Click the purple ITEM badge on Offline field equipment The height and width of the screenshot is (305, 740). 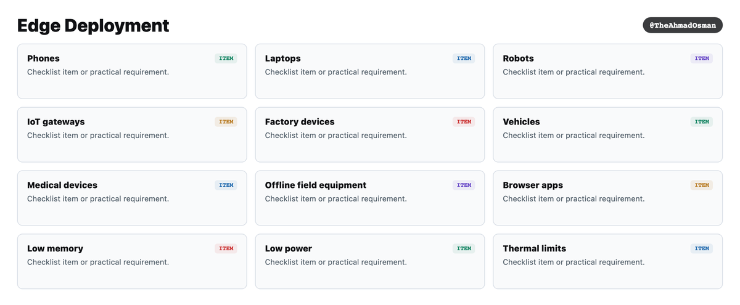coord(464,185)
